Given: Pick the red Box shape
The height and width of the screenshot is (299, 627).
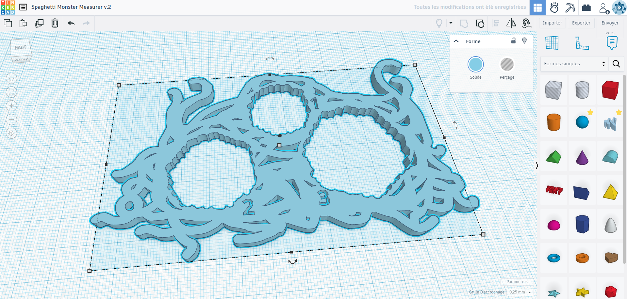Looking at the screenshot, I should point(610,90).
